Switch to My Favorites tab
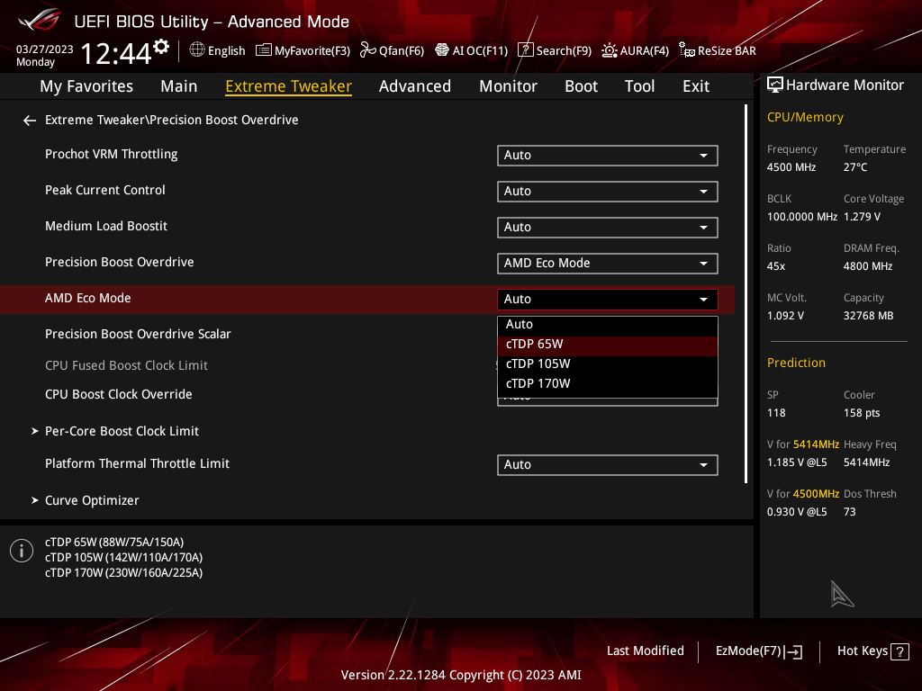The image size is (922, 691). (86, 86)
